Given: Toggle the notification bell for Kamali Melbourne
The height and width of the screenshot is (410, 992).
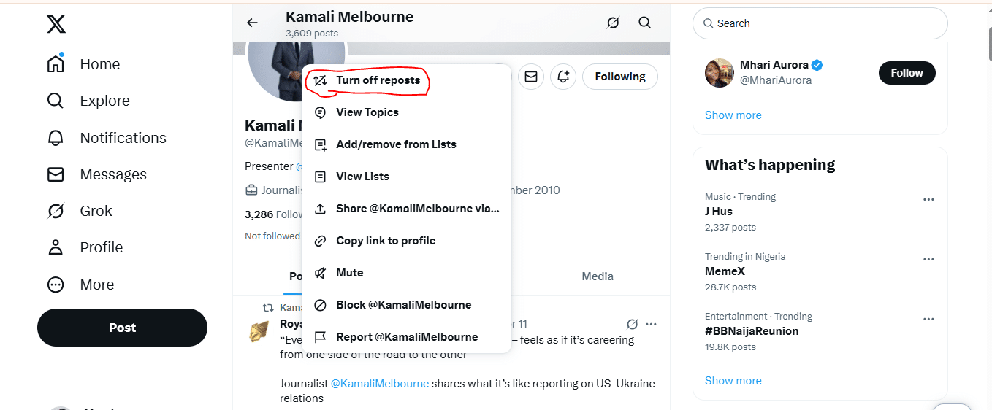Looking at the screenshot, I should [x=563, y=77].
